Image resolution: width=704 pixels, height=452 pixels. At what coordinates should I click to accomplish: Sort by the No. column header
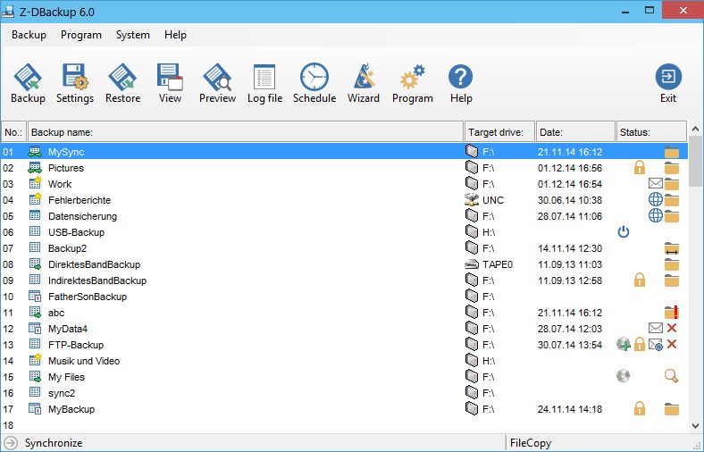(x=13, y=132)
